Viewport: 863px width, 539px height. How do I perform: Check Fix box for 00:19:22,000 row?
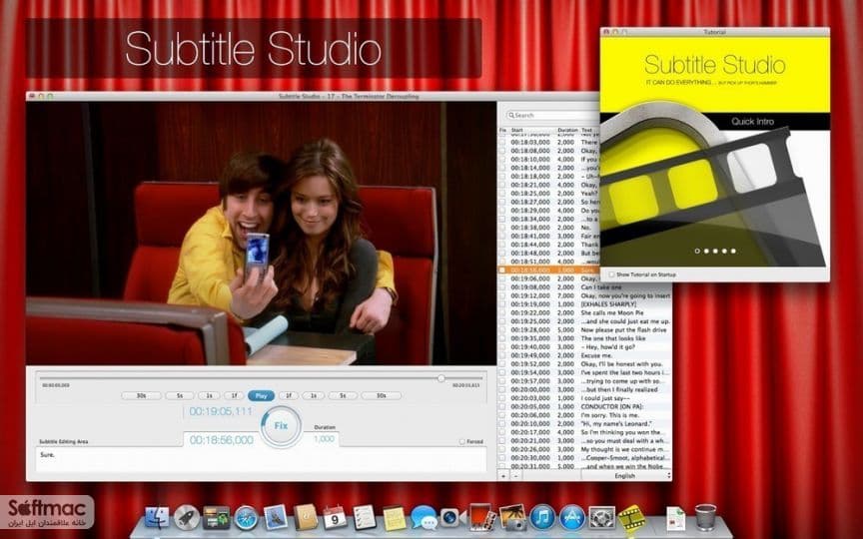tap(502, 312)
